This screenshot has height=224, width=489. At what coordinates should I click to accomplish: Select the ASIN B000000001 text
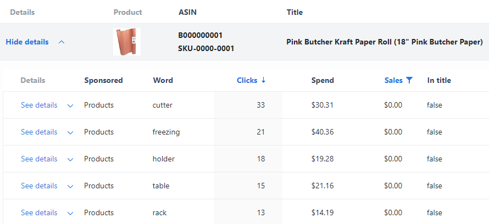point(200,35)
